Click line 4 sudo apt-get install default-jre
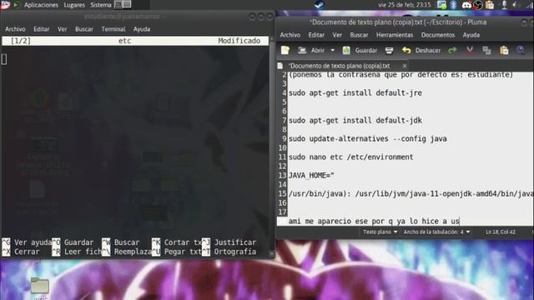Viewport: 534px width, 300px height. coord(355,92)
